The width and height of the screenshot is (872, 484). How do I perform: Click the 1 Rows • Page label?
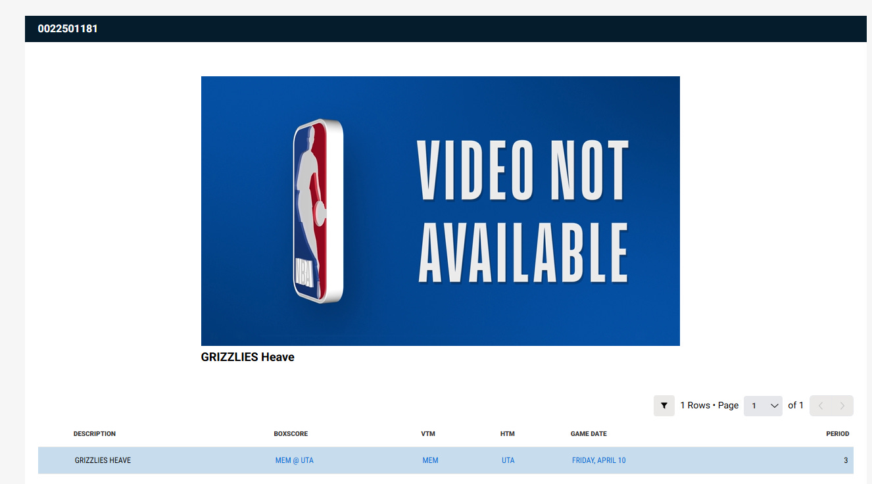point(710,406)
